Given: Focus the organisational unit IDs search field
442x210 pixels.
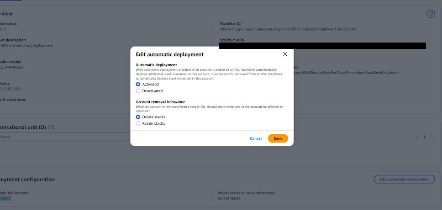Looking at the screenshot, I should [65, 136].
